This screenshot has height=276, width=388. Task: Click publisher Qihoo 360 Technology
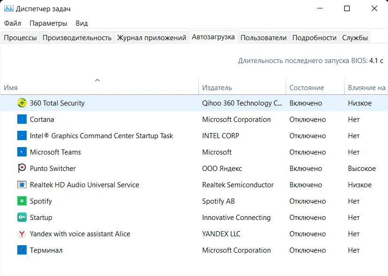click(242, 103)
